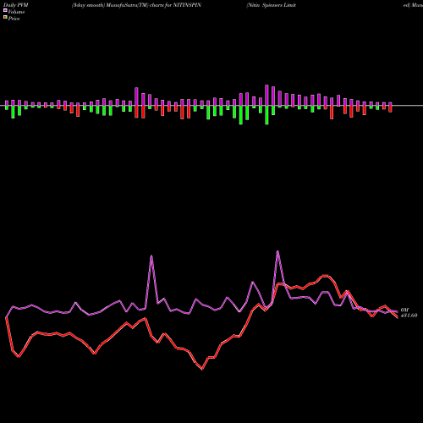The width and height of the screenshot is (423, 423).
Task: Select the 'Price' legend label
Action: point(14,19)
